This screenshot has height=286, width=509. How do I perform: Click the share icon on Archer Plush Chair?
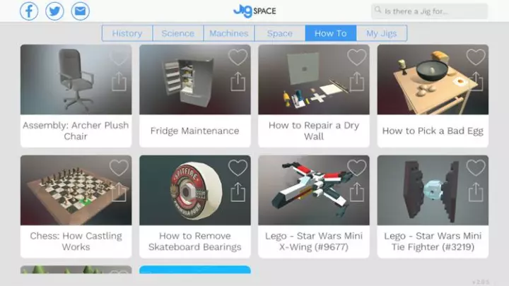coord(119,81)
